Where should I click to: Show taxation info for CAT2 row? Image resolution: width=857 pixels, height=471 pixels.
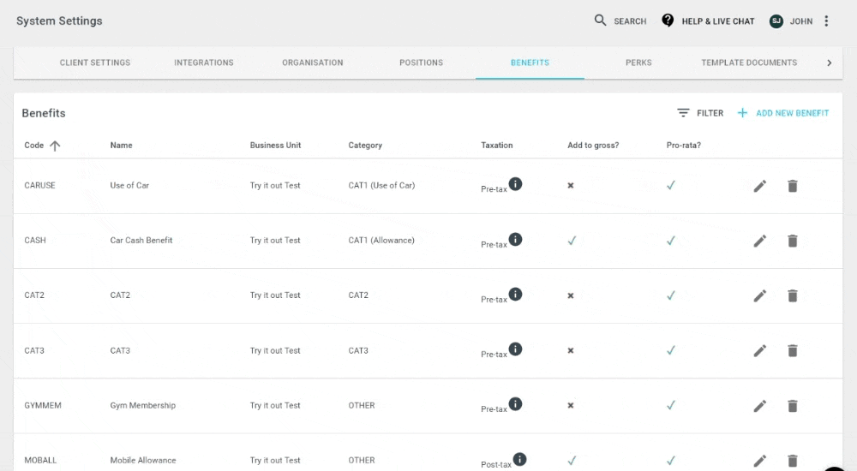click(515, 294)
